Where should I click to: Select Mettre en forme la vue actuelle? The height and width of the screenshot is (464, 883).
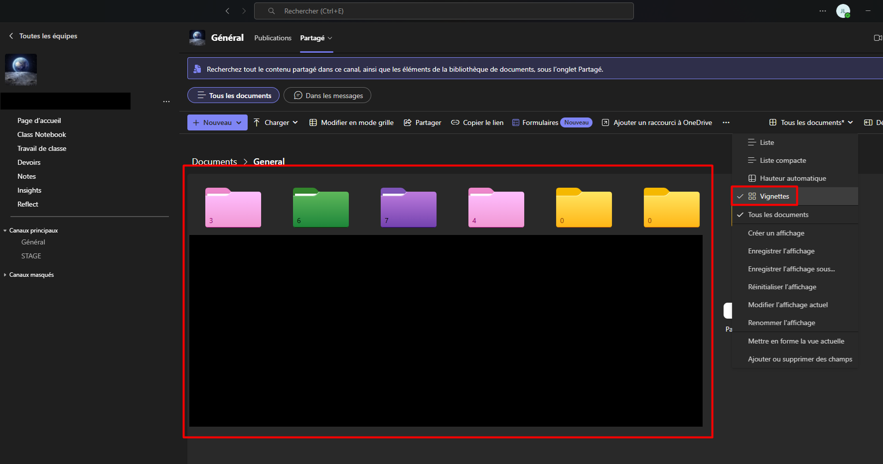795,341
